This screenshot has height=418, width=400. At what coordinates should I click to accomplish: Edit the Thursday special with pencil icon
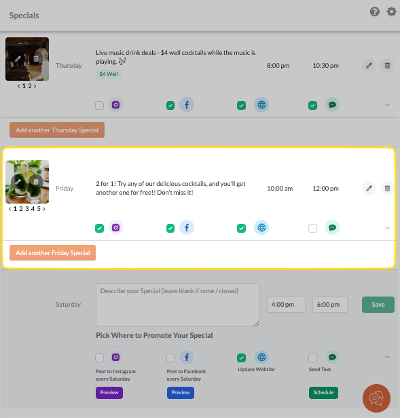[x=369, y=66]
